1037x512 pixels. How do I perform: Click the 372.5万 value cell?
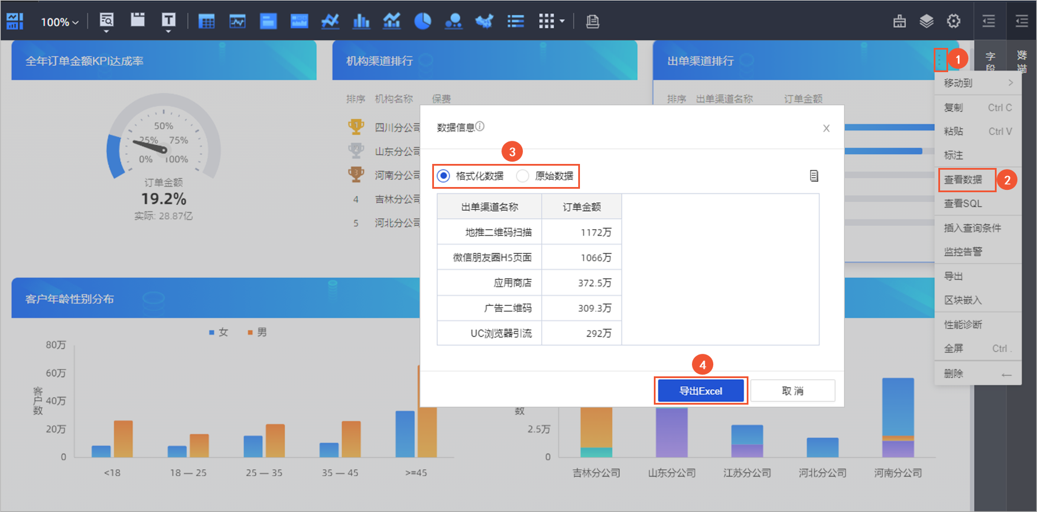[x=582, y=283]
